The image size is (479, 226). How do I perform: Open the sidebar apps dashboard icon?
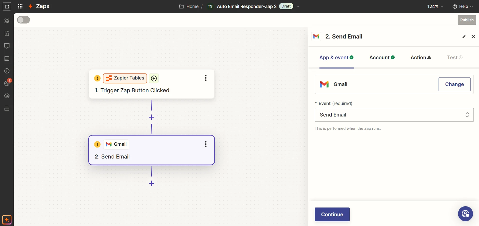click(7, 21)
